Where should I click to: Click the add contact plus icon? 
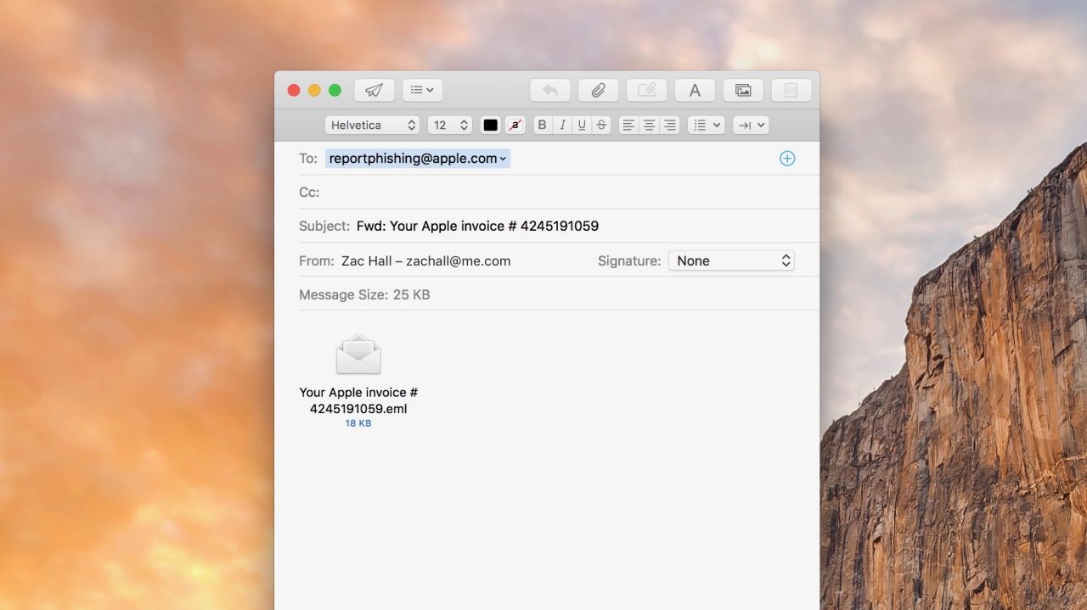pyautogui.click(x=787, y=159)
